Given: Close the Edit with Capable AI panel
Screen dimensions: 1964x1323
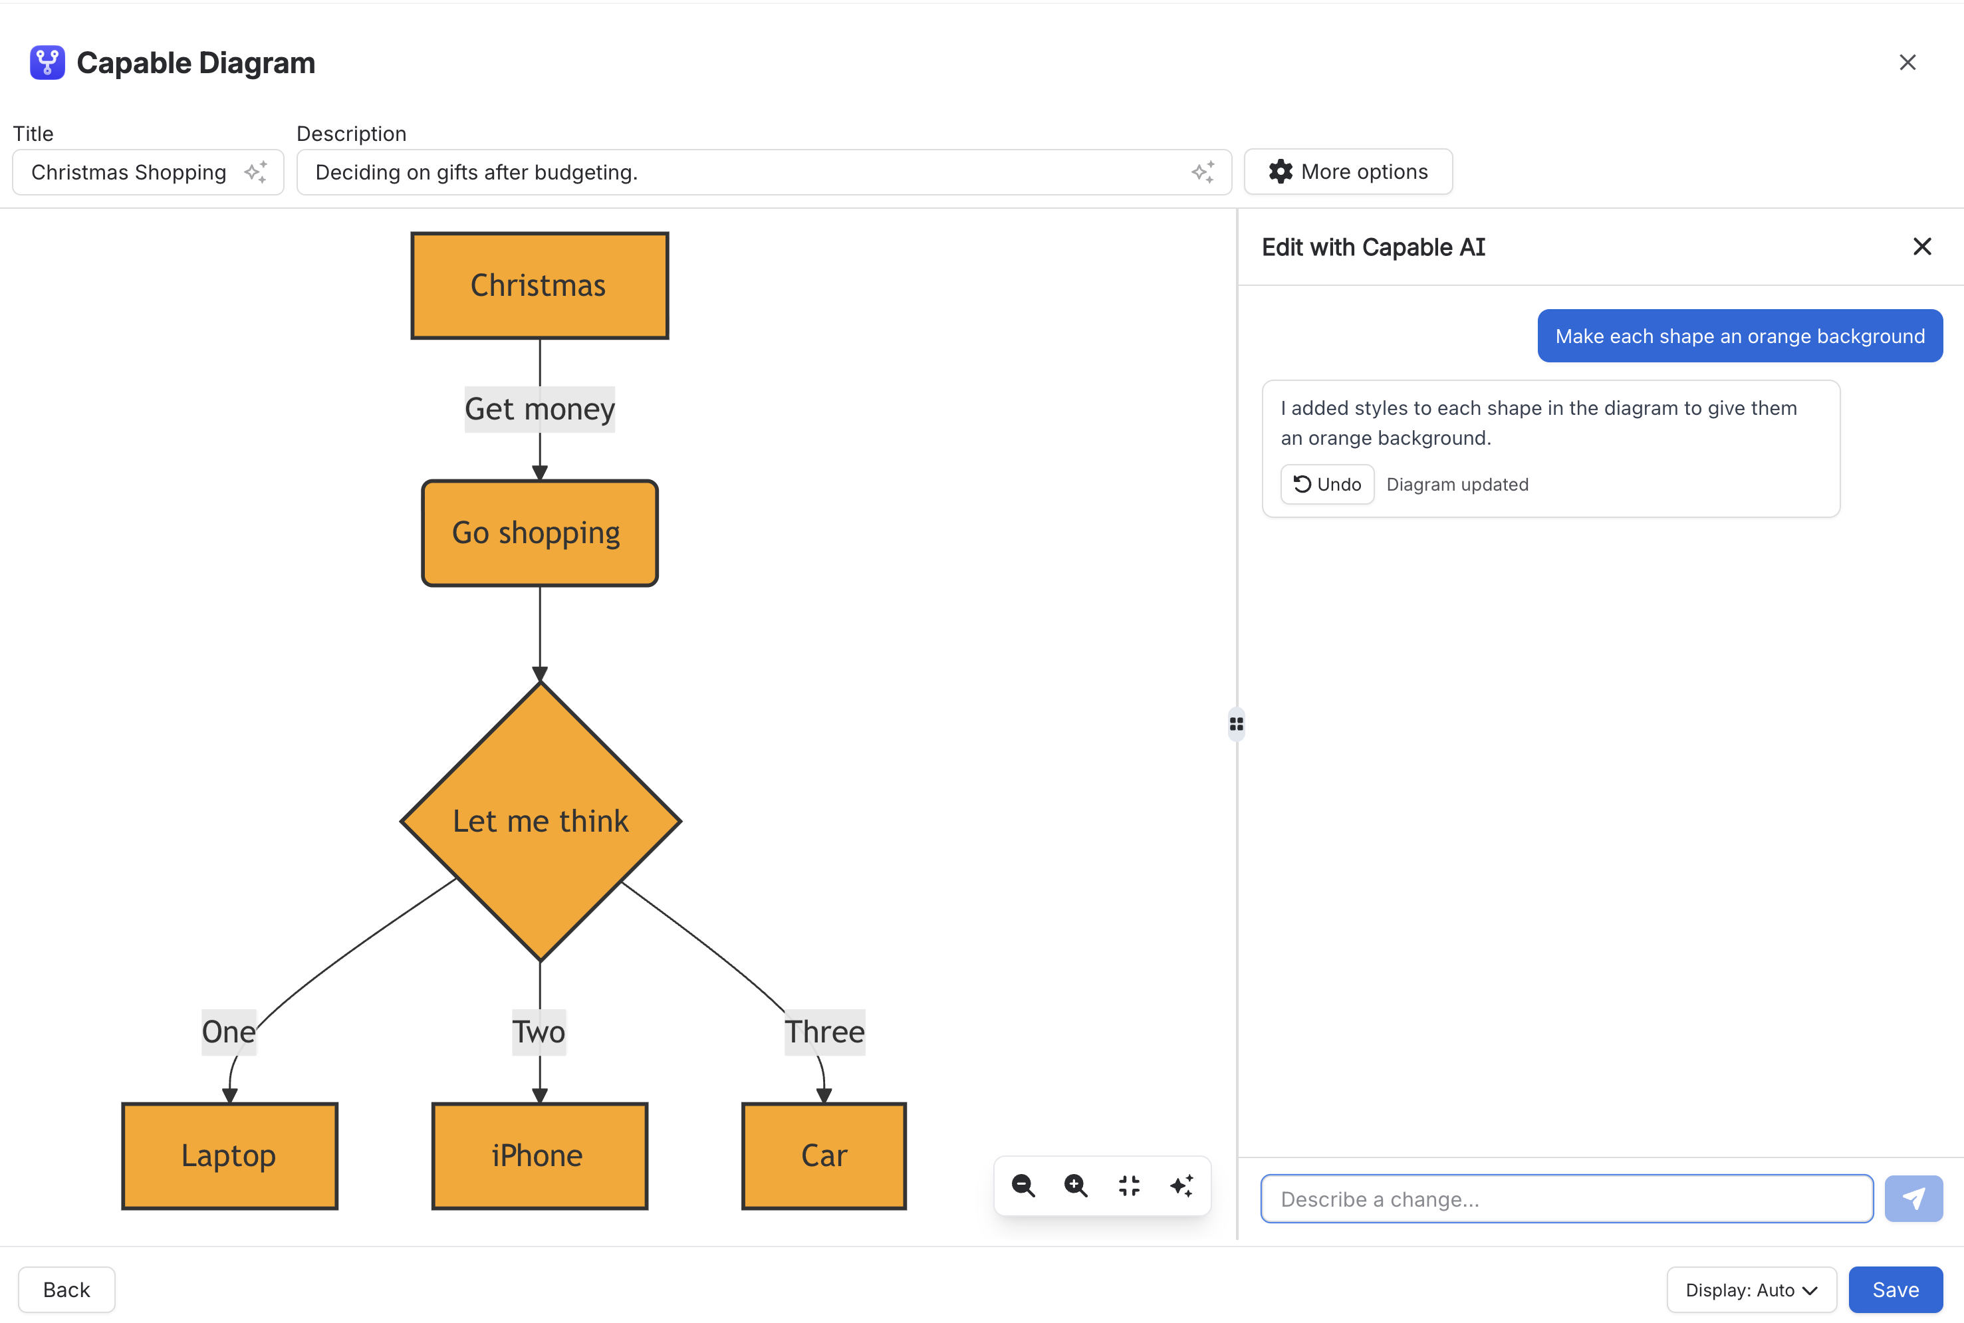Looking at the screenshot, I should click(1922, 247).
